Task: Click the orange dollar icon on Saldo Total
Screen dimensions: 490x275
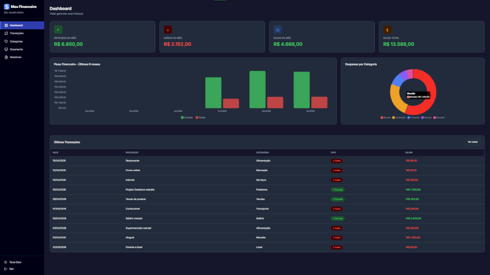Action: pos(387,29)
